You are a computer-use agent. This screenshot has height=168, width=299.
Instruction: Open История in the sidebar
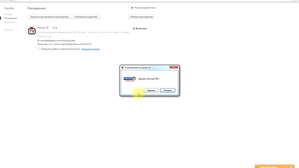coord(8,14)
